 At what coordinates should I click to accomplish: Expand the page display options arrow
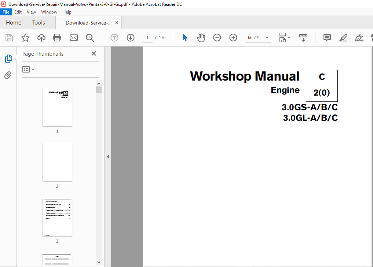(289, 38)
